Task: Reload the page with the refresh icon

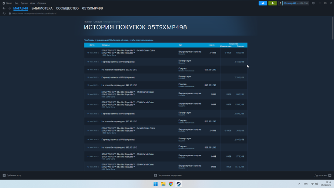Action: point(4,13)
